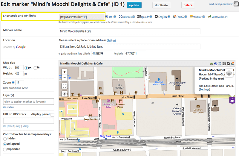Open Fullscreen help tooltip icon
This screenshot has width=239, height=156.
(x=134, y=17)
